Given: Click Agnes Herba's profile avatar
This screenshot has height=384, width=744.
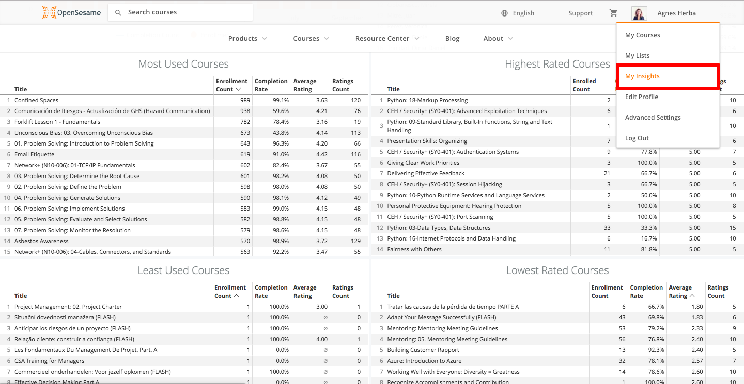Looking at the screenshot, I should point(639,13).
